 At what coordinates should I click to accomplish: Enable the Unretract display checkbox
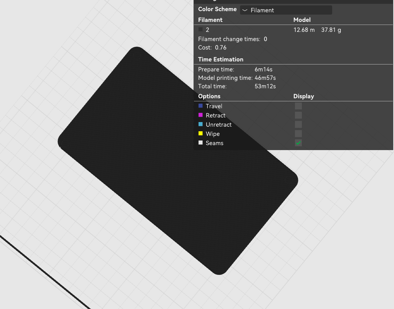(298, 125)
